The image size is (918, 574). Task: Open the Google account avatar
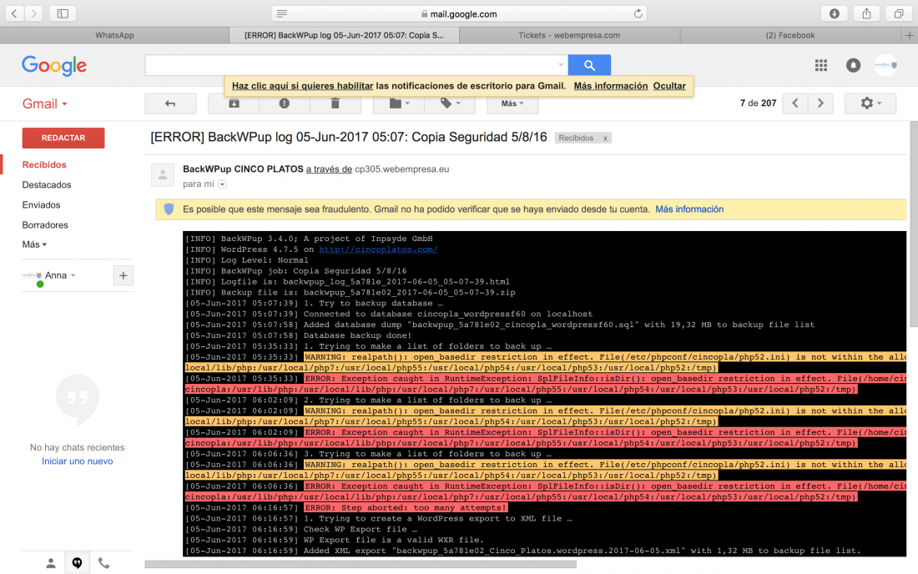tap(885, 65)
